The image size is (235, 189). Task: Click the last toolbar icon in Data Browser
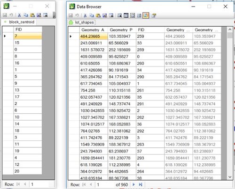[154, 15]
